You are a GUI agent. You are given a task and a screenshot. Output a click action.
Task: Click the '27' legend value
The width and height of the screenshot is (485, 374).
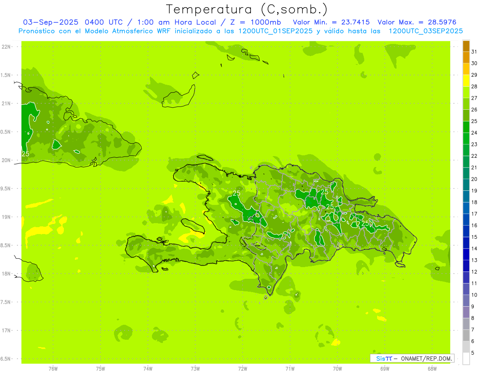[x=474, y=98]
